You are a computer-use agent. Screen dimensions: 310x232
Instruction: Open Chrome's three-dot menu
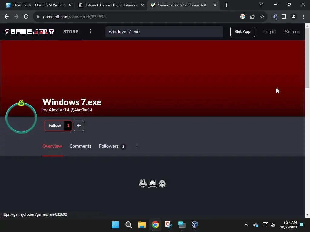click(x=303, y=17)
